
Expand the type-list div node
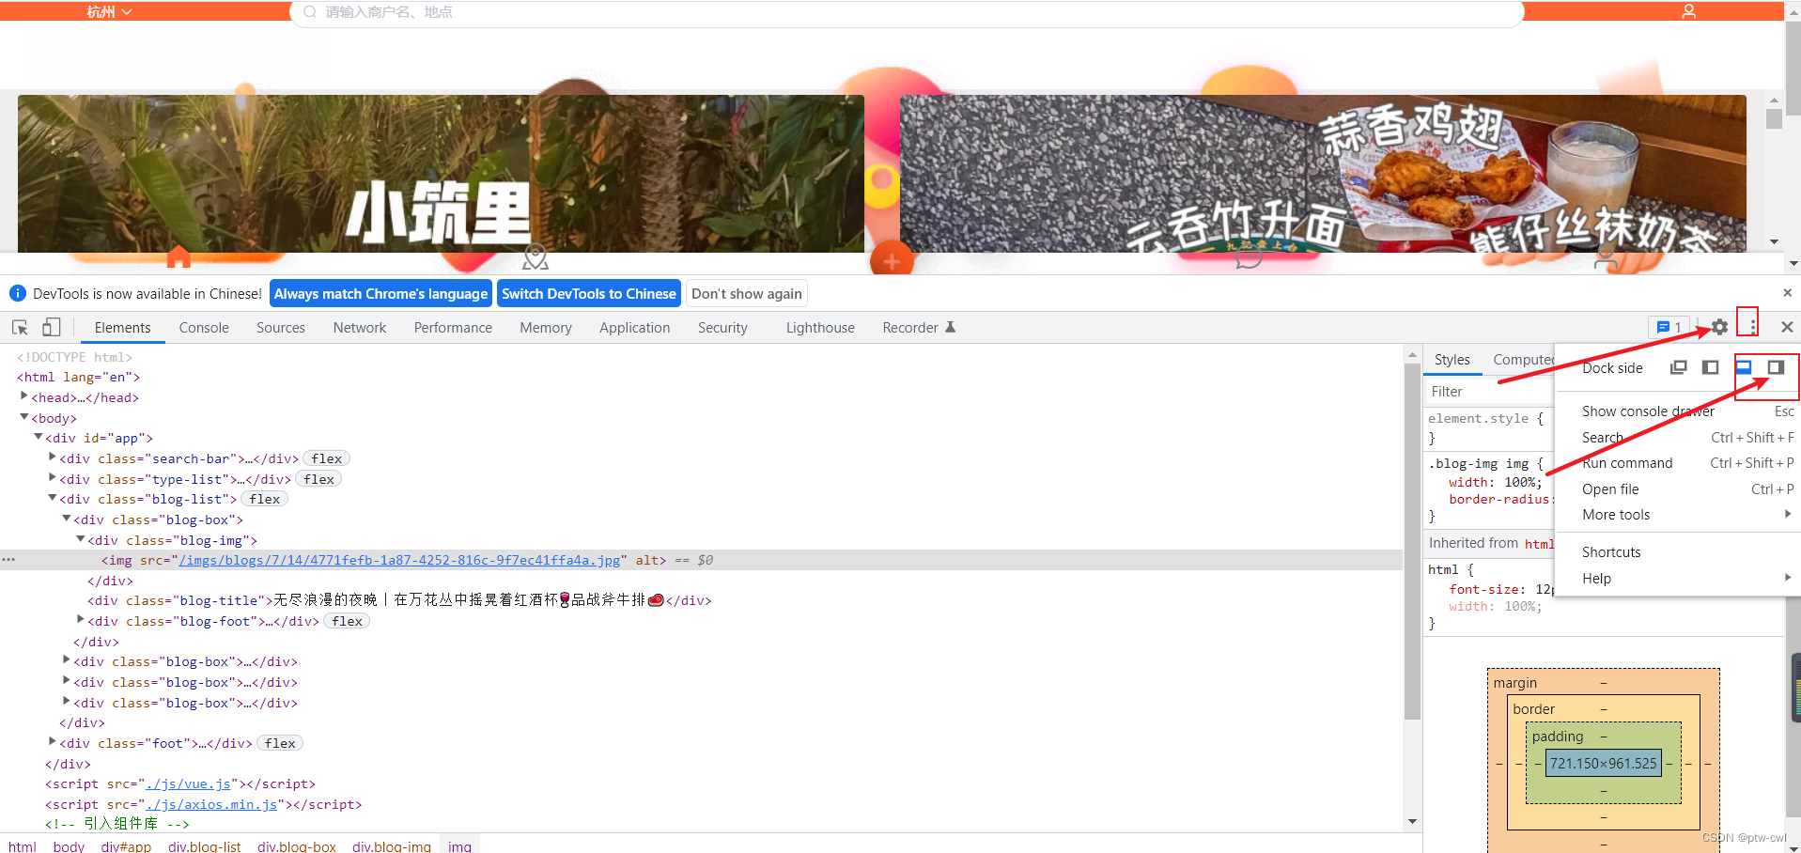click(52, 478)
